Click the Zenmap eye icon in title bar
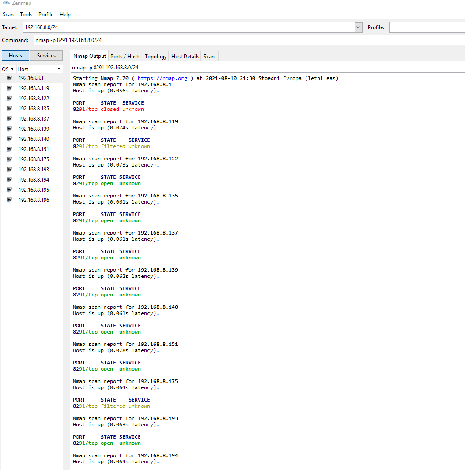Screen dimensions: 465x470 [6, 3]
